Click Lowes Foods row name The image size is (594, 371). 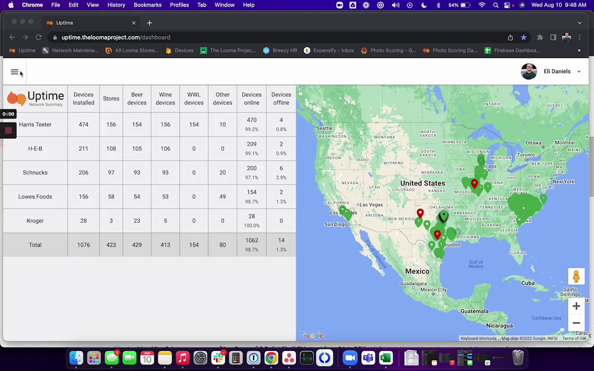click(35, 197)
